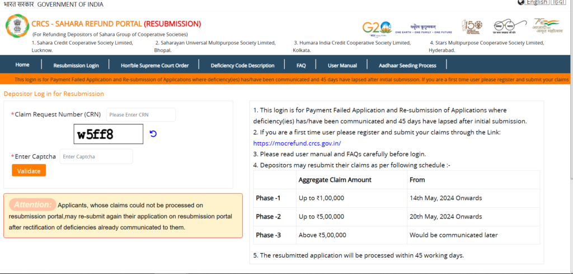Viewport: 573px width, 274px height.
Task: Click the CRCS national emblem logo
Action: (x=17, y=26)
